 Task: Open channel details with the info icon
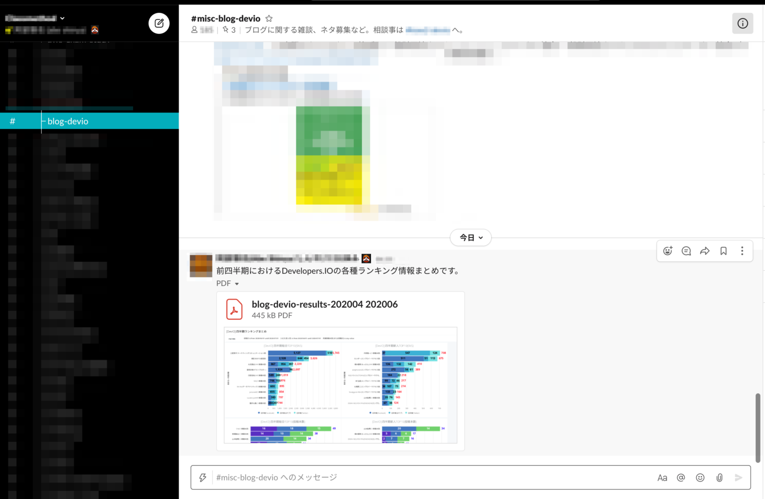743,23
